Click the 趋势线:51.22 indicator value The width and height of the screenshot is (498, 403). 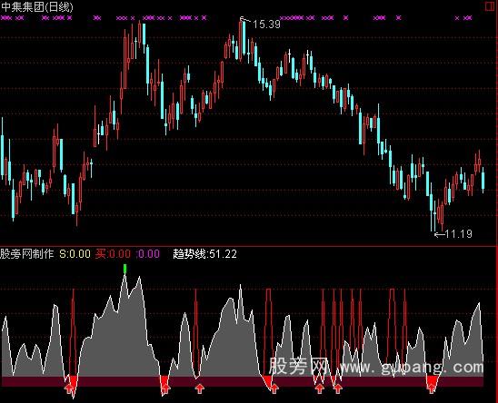(x=204, y=254)
